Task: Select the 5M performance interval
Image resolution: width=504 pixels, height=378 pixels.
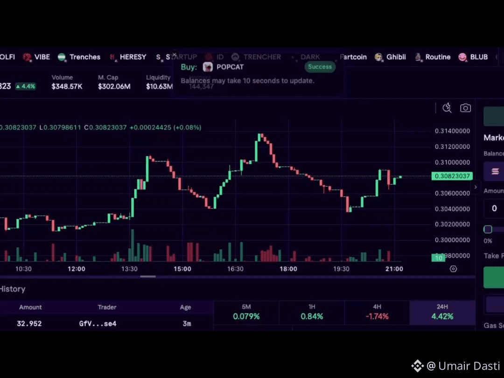Action: (x=246, y=312)
